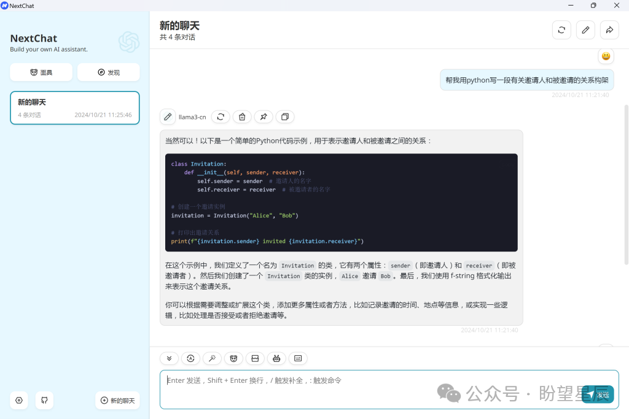Open the auto theme toggle icon
Image resolution: width=629 pixels, height=419 pixels.
click(190, 358)
